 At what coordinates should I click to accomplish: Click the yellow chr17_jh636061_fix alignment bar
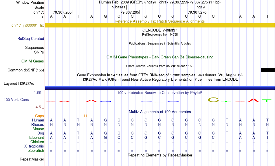click(160, 25)
